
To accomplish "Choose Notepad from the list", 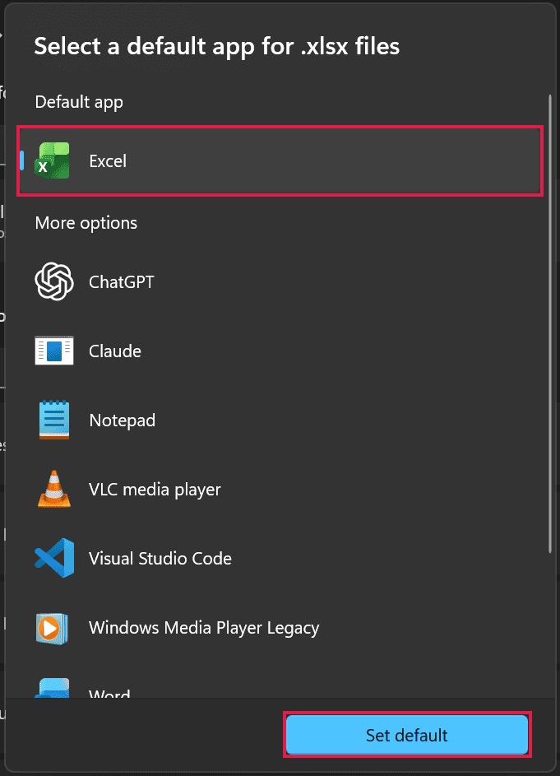I will pos(281,421).
